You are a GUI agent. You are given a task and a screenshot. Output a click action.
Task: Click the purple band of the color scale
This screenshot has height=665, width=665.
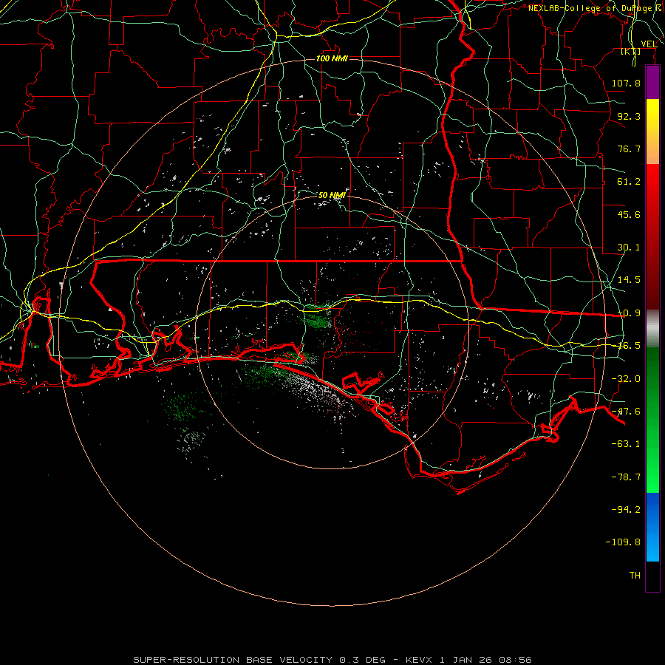[x=652, y=82]
